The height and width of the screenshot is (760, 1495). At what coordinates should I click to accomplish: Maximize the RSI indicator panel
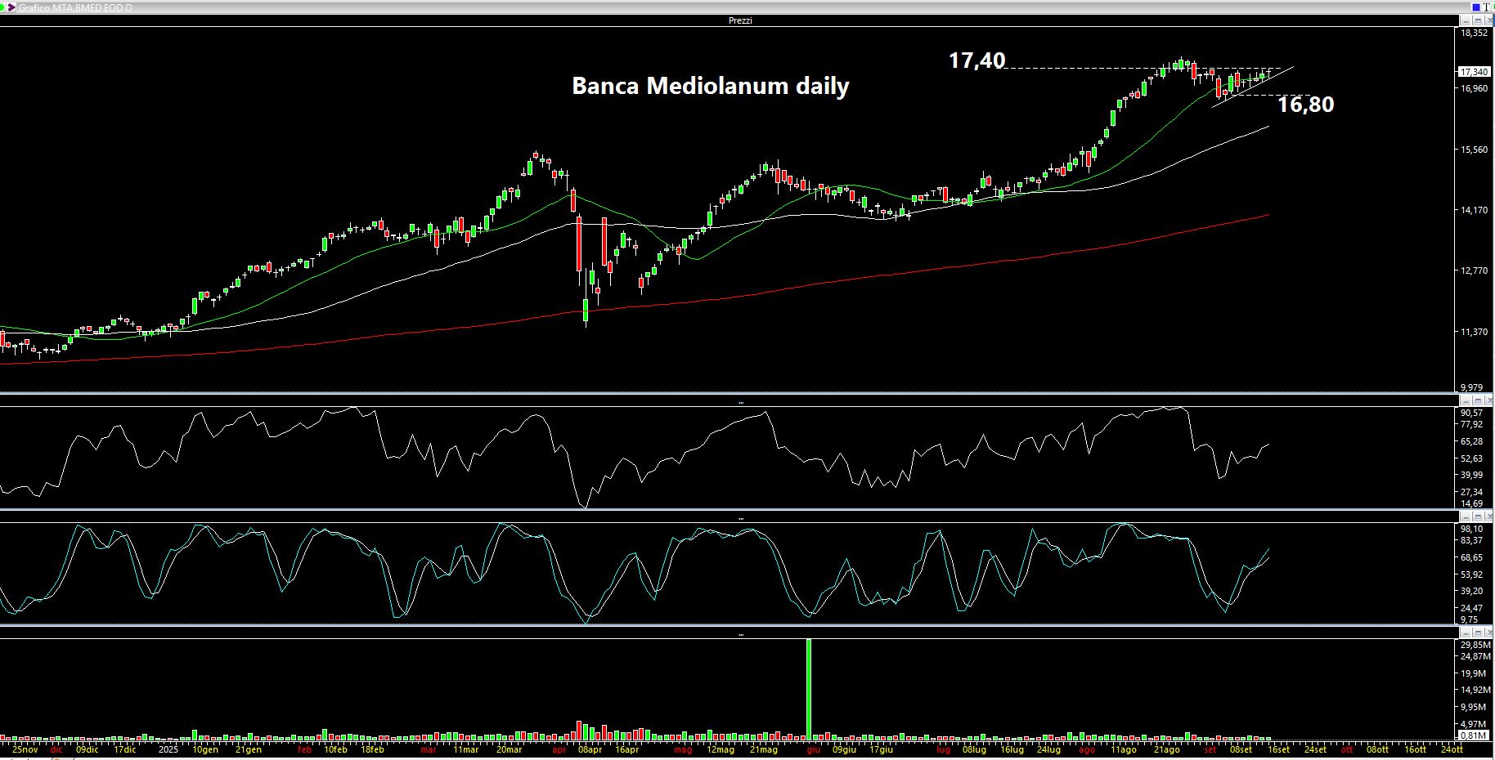pyautogui.click(x=1477, y=400)
